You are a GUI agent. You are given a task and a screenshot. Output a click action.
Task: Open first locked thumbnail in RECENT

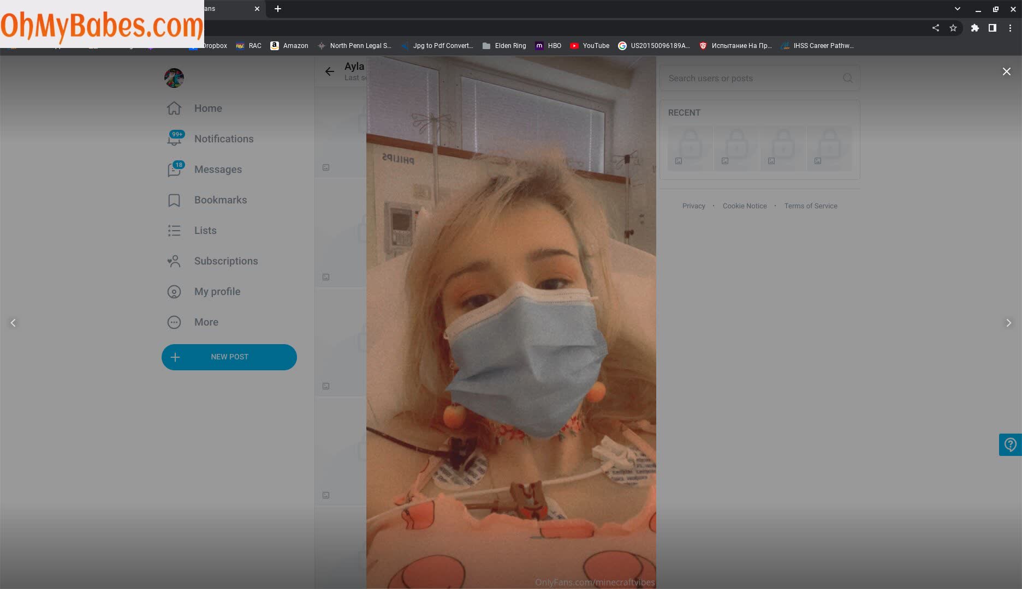coord(690,148)
